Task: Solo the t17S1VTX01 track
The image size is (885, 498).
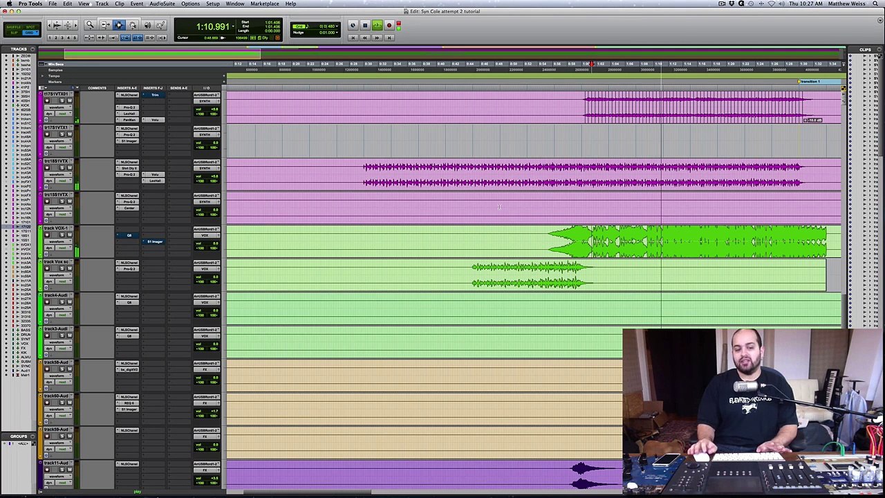Action: pos(62,101)
